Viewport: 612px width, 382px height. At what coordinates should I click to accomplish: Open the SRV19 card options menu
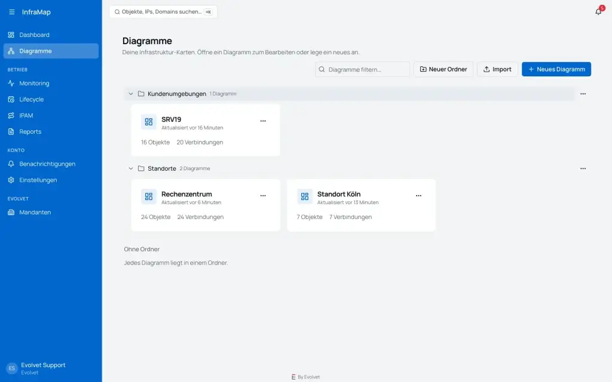coord(263,121)
